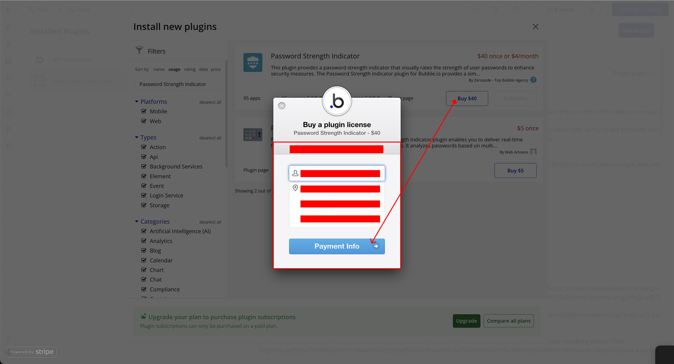Click the arrow icon on Payment Info
The width and height of the screenshot is (674, 364).
tap(376, 246)
